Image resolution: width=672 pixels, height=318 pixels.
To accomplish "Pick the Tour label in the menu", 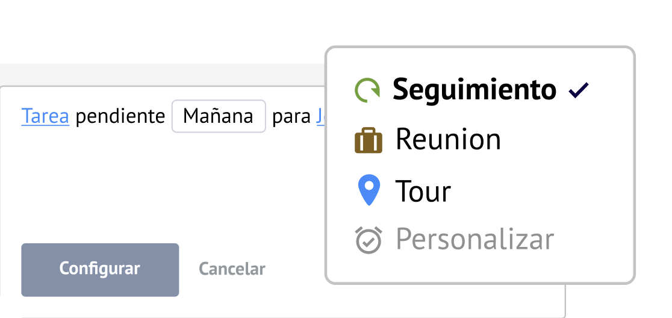I will [423, 191].
